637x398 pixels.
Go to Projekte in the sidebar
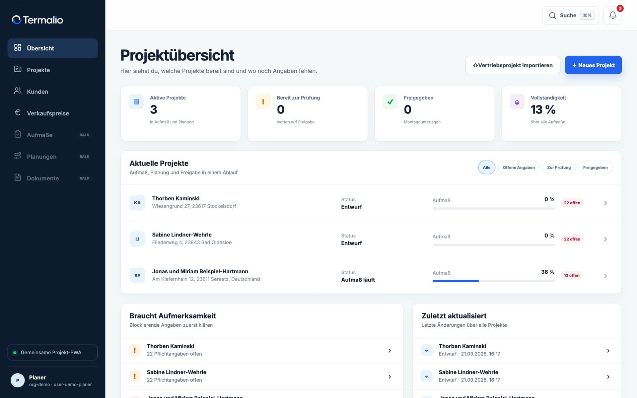[52, 70]
